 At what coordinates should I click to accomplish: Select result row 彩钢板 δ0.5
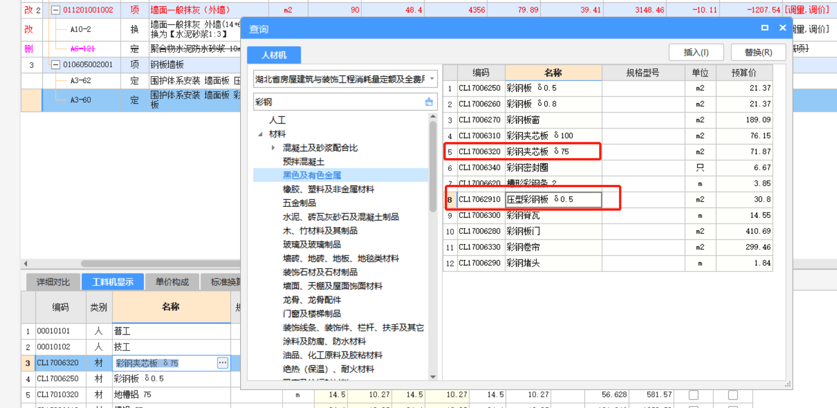(607, 88)
